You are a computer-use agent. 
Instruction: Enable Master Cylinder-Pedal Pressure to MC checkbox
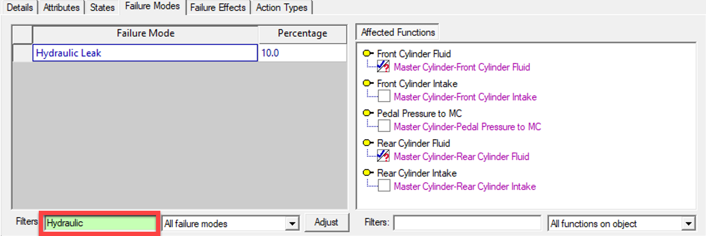tap(384, 126)
